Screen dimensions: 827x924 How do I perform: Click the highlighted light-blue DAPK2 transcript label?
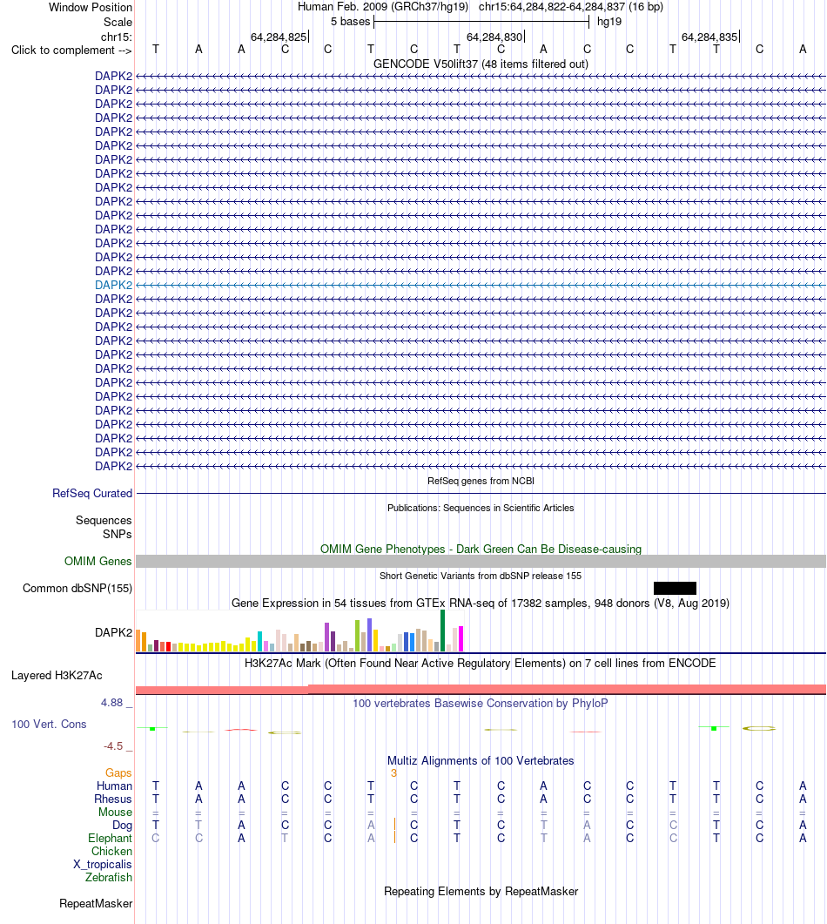pos(114,285)
